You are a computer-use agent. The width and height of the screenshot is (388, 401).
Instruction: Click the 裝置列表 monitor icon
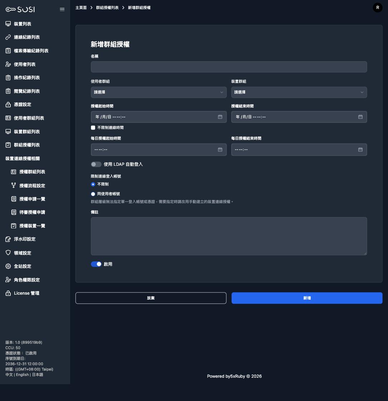[8, 24]
